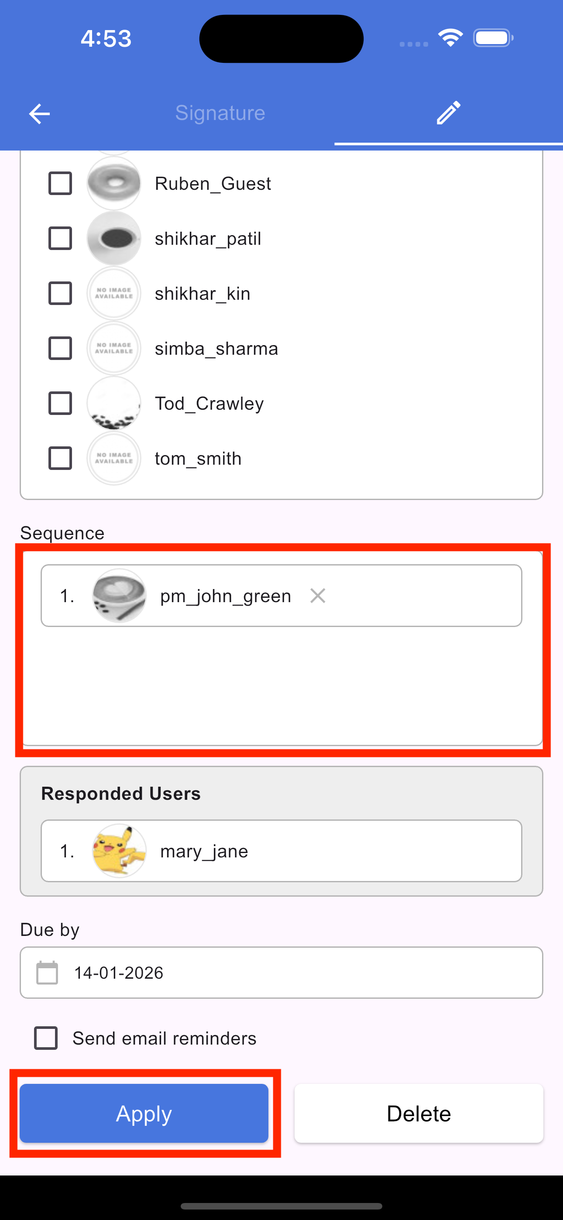Tap the Ruben_Guest avatar image
The width and height of the screenshot is (563, 1220).
point(114,183)
